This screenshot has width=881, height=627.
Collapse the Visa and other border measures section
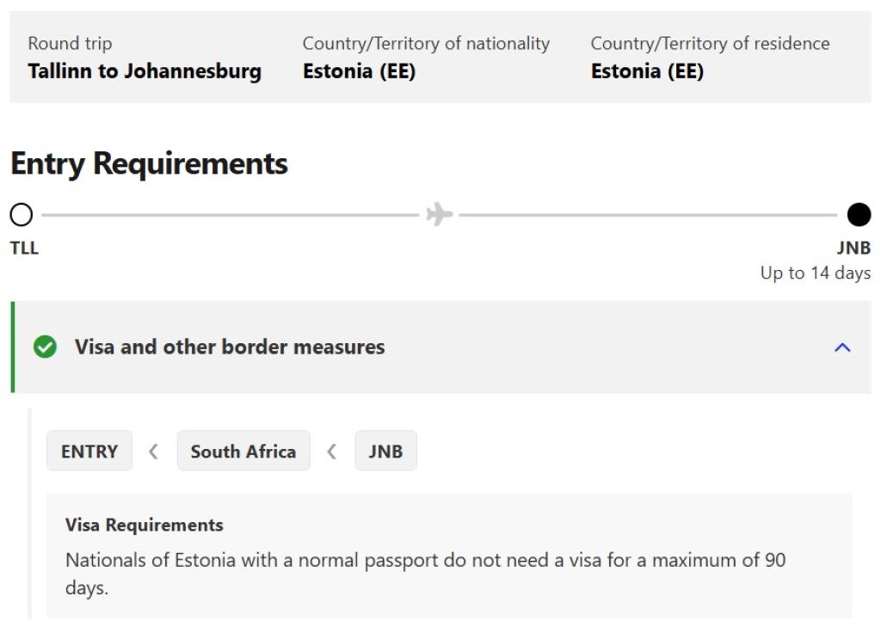[x=842, y=347]
